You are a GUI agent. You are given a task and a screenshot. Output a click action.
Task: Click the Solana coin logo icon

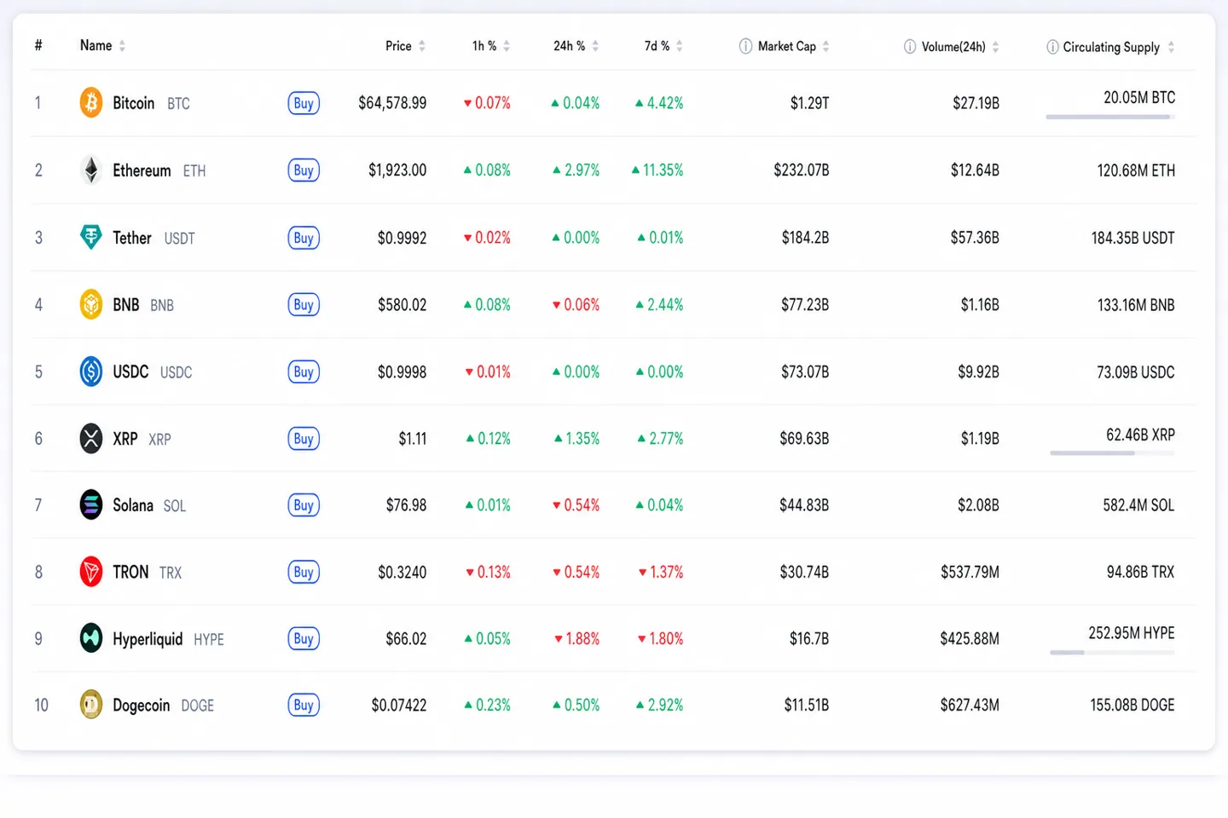click(91, 504)
